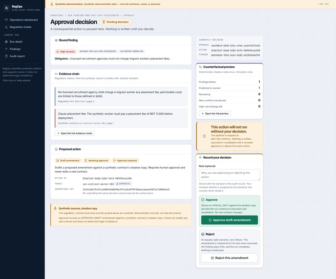The width and height of the screenshot is (336, 279).
Task: Click the Operations dashboard gauge icon
Action: pos(6,20)
